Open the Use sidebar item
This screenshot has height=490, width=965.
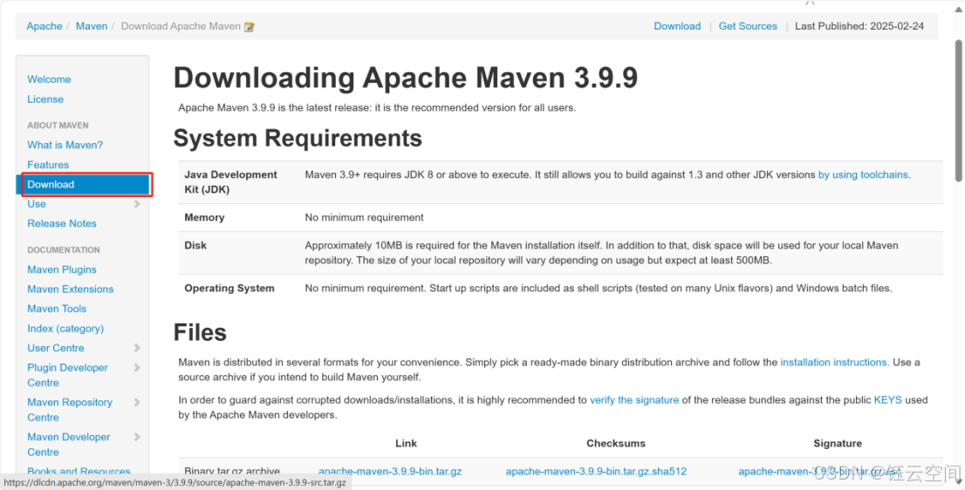tap(37, 204)
